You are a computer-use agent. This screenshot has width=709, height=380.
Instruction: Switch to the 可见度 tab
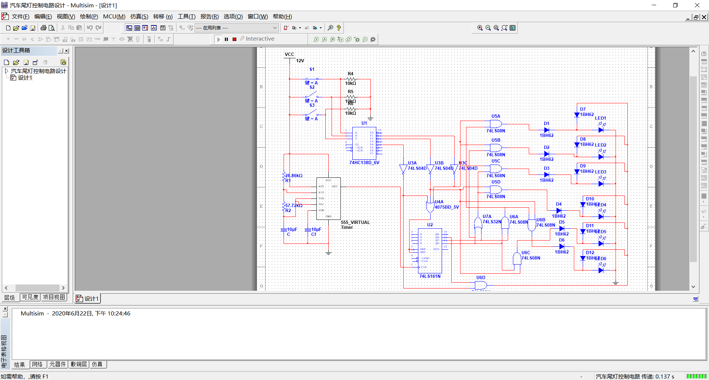click(x=30, y=297)
